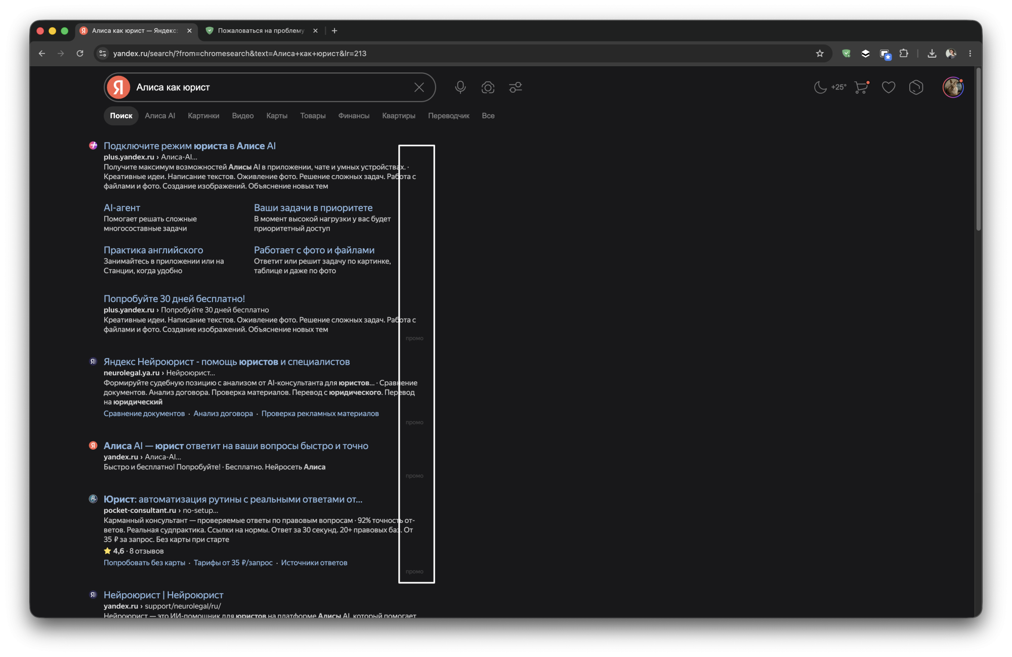Viewport: 1012px width, 657px height.
Task: Switch to the 'Финансы' tab
Action: point(354,116)
